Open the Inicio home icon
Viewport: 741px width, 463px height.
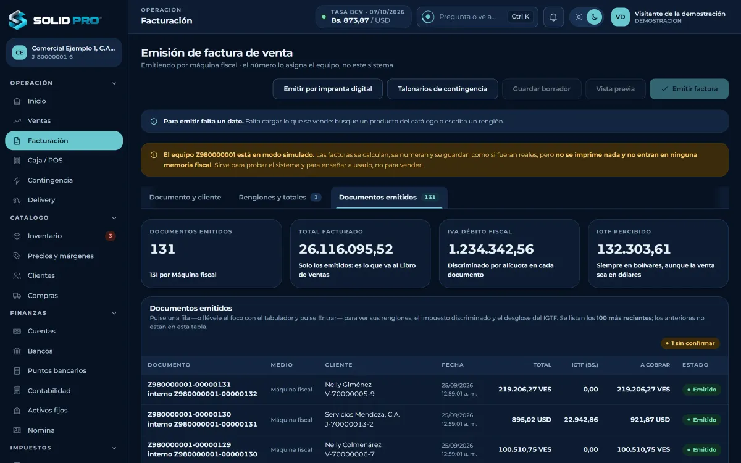point(17,101)
